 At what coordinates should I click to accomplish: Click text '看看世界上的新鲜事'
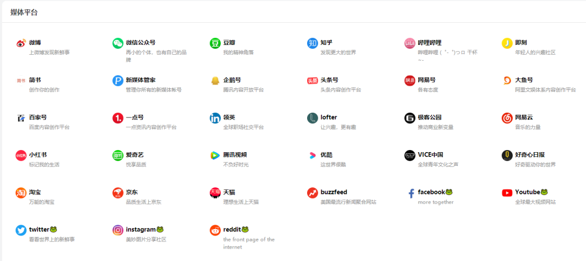(52, 239)
